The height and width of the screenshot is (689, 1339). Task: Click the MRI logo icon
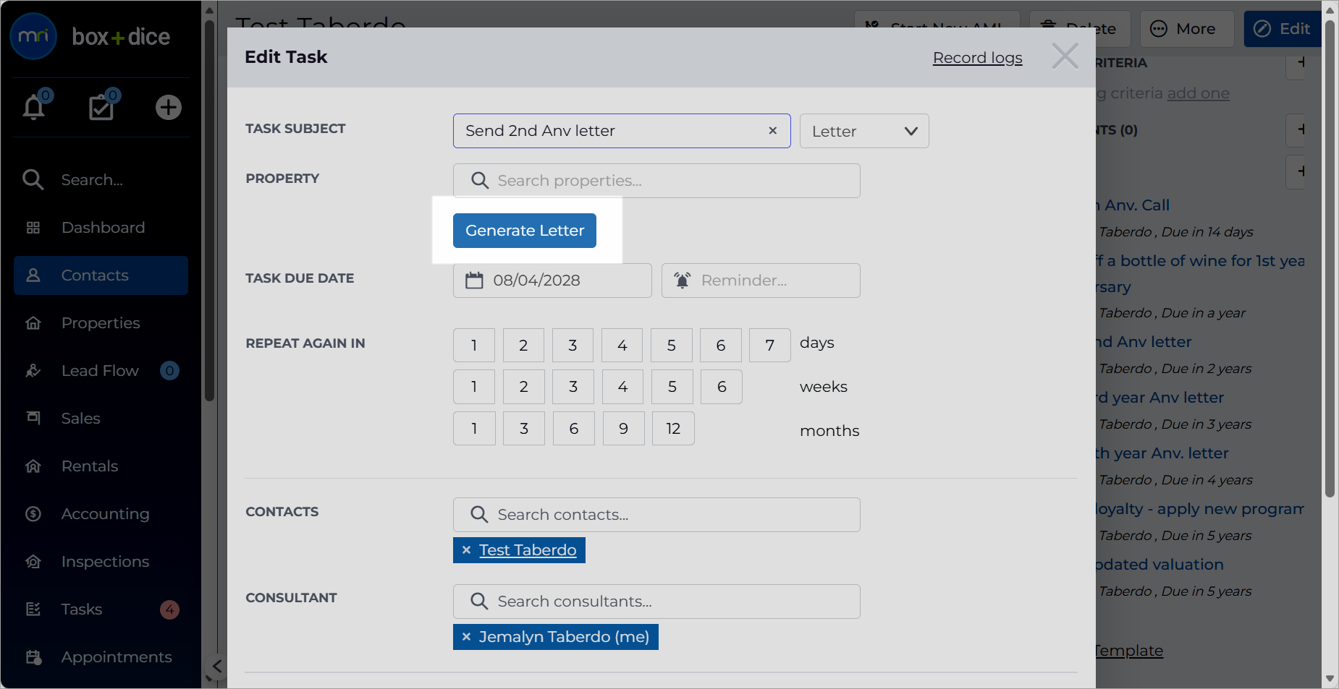(33, 36)
